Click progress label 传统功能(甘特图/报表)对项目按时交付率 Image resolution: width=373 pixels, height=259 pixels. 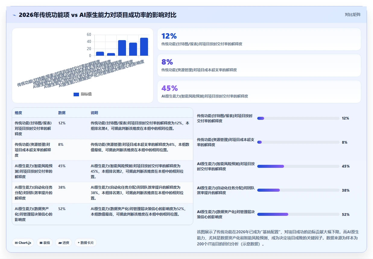pyautogui.click(x=225, y=118)
